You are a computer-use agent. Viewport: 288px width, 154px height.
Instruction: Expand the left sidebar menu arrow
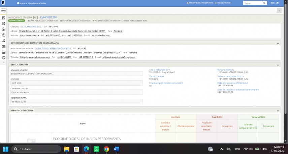pos(3,63)
